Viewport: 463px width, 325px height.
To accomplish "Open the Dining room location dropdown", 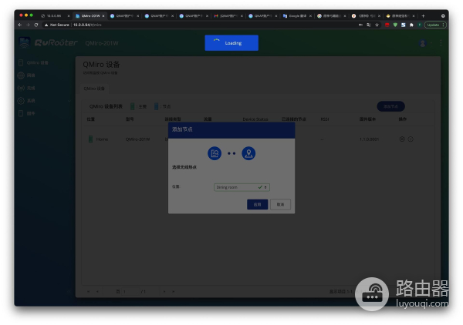I will pyautogui.click(x=242, y=187).
